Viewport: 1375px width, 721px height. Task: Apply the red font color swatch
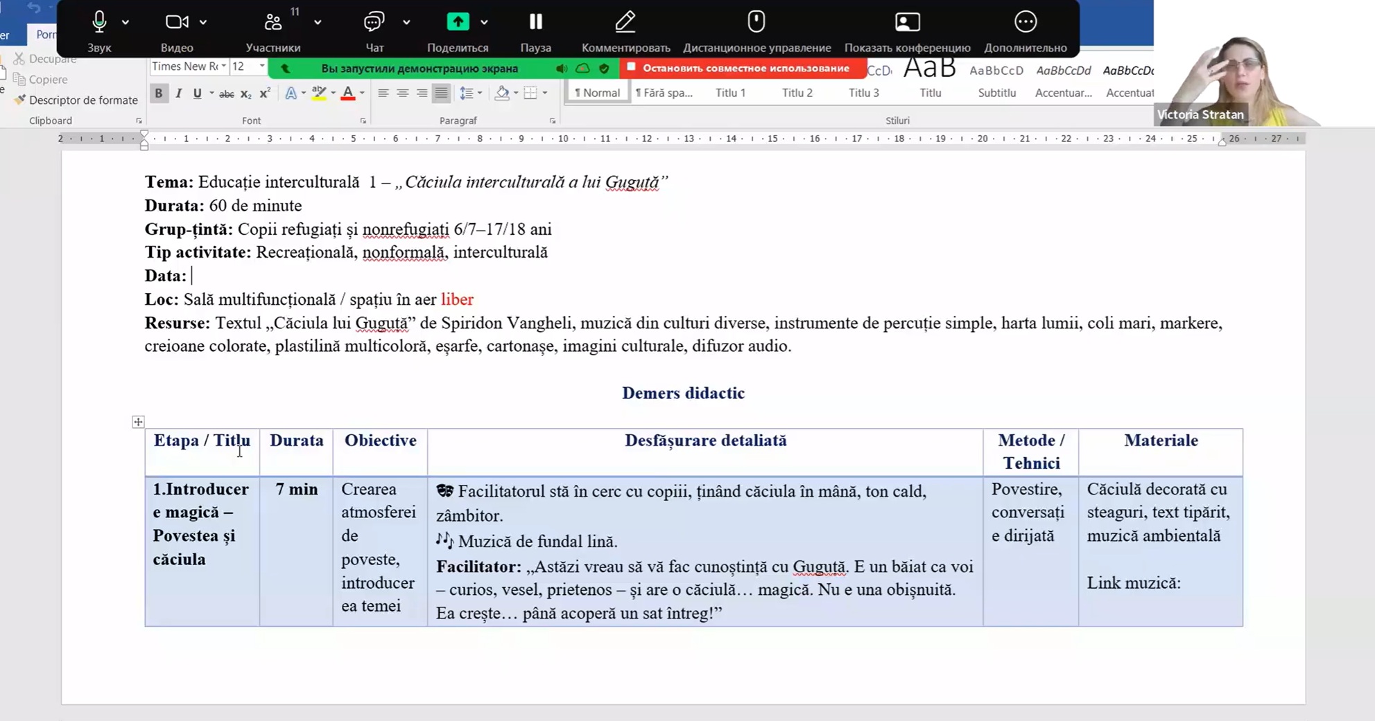[348, 94]
